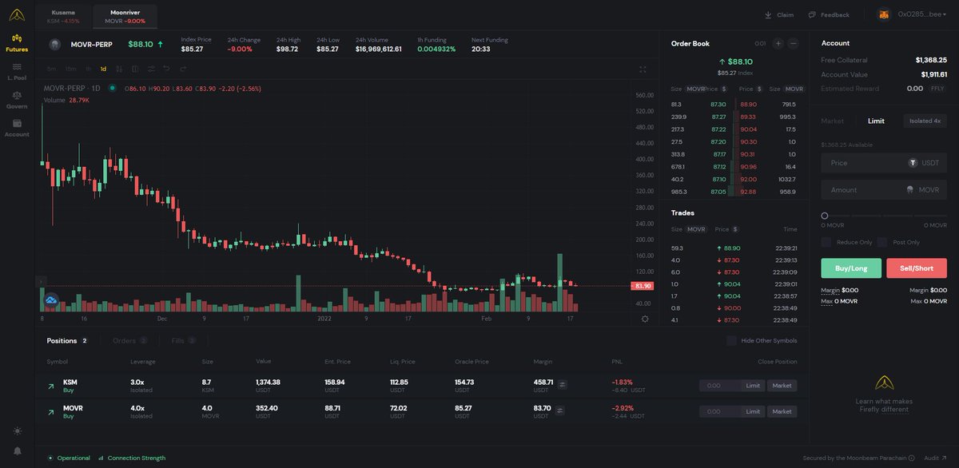
Task: Switch to the Kusama KSM market tab
Action: click(x=64, y=14)
